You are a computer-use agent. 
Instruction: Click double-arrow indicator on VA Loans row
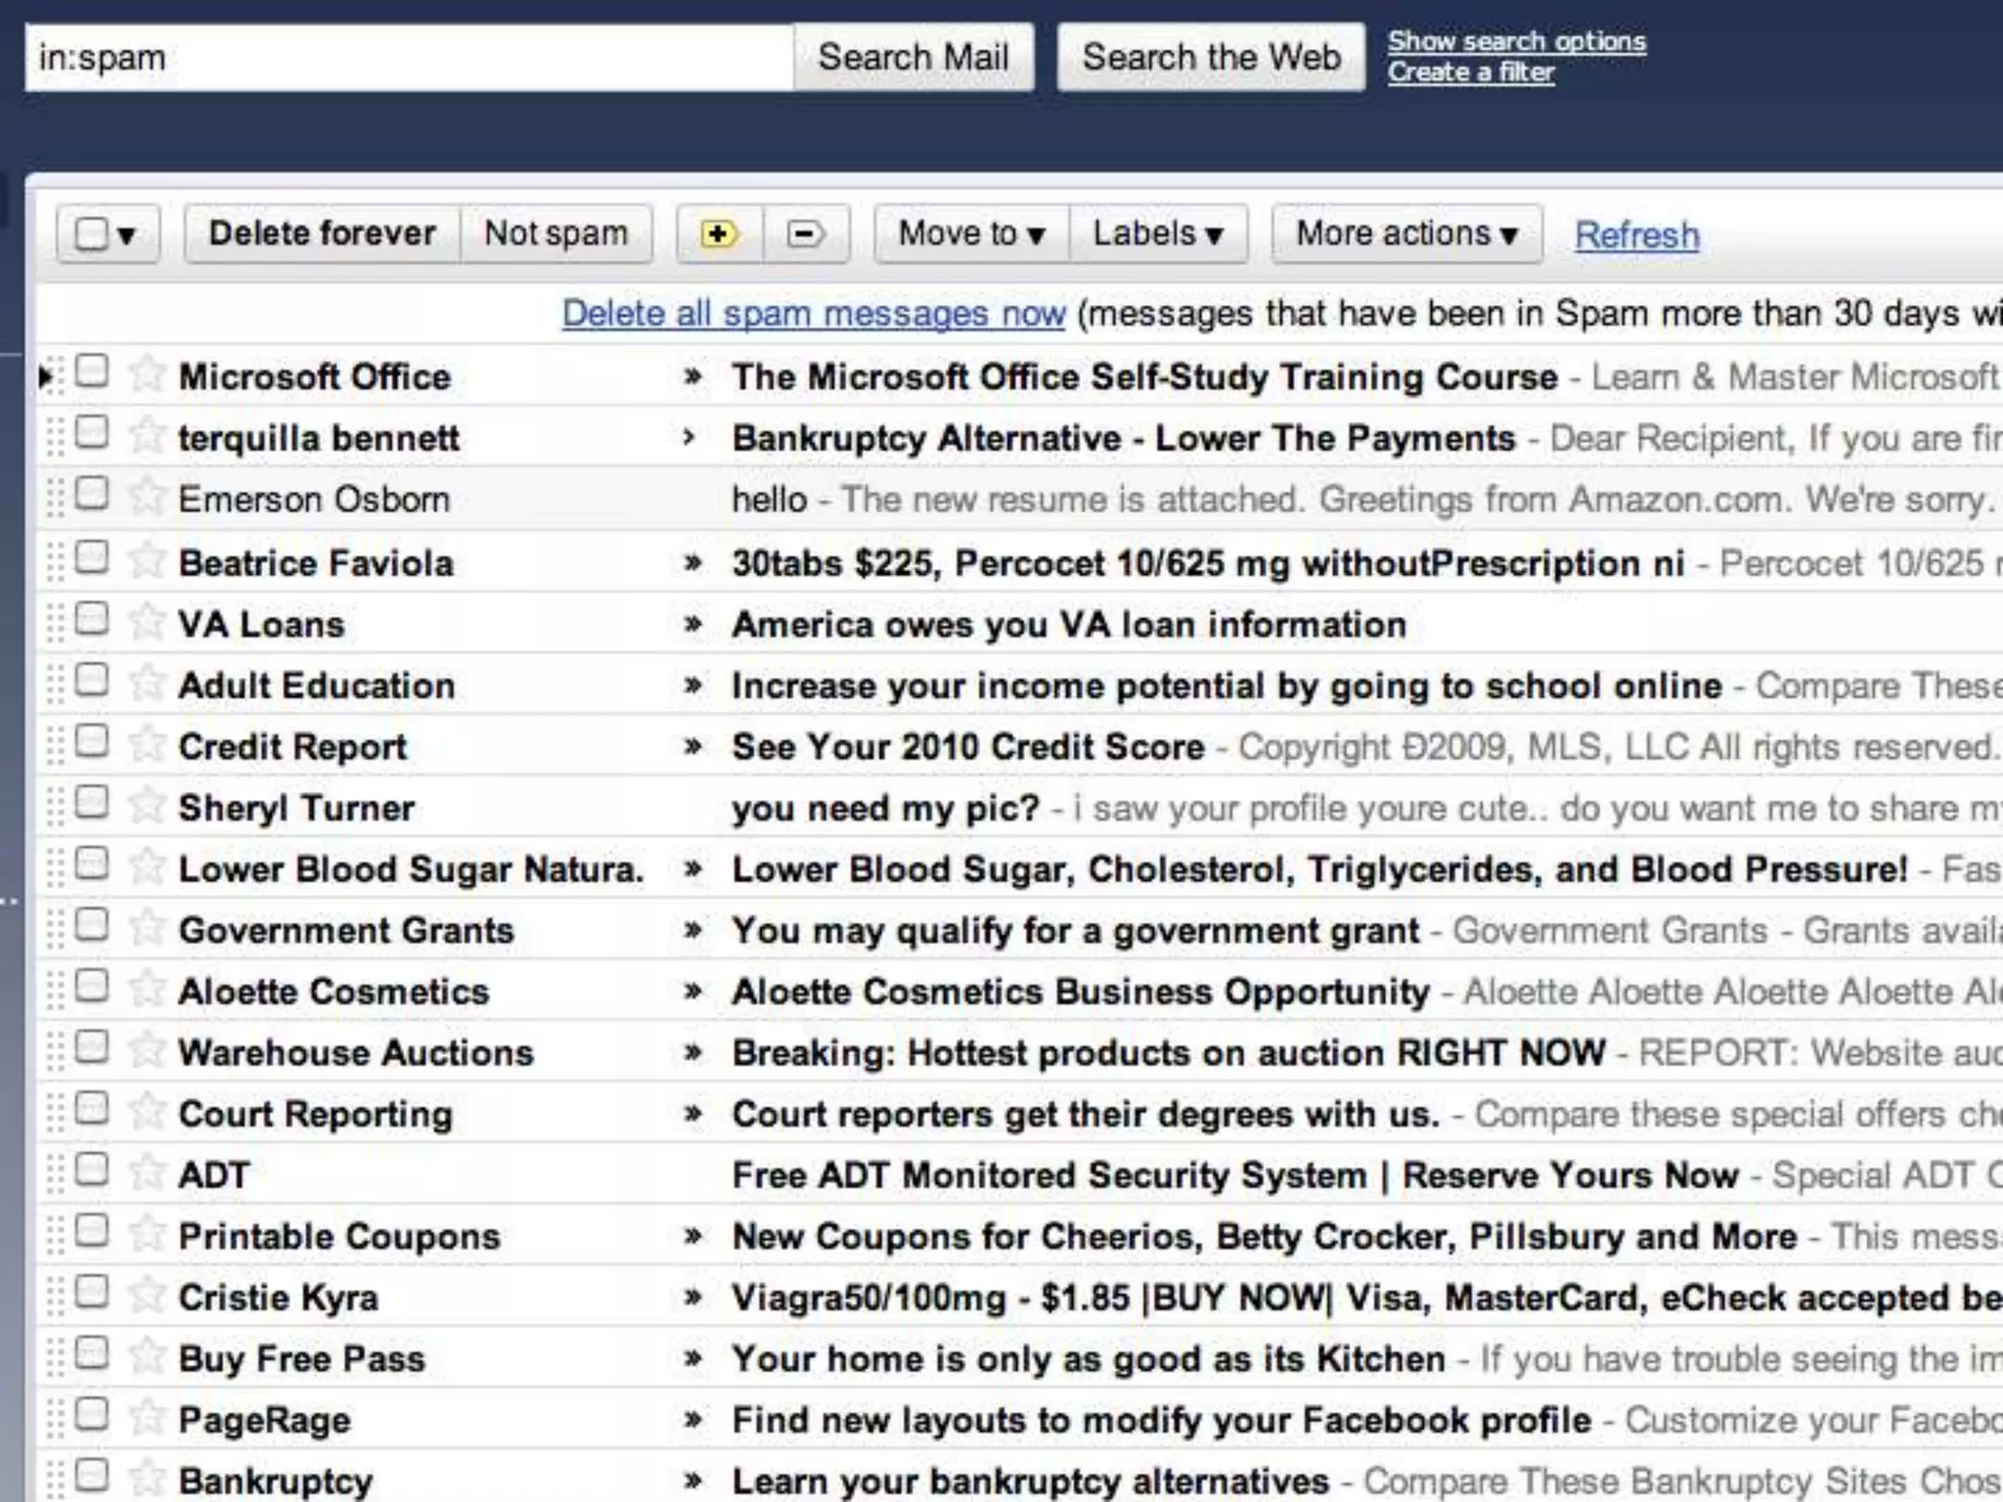click(x=692, y=625)
